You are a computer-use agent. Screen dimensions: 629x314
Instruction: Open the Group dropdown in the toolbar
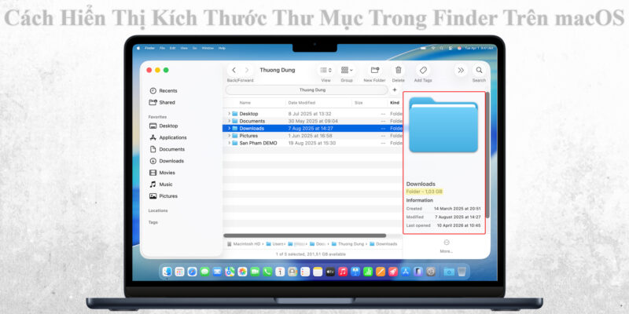point(347,70)
